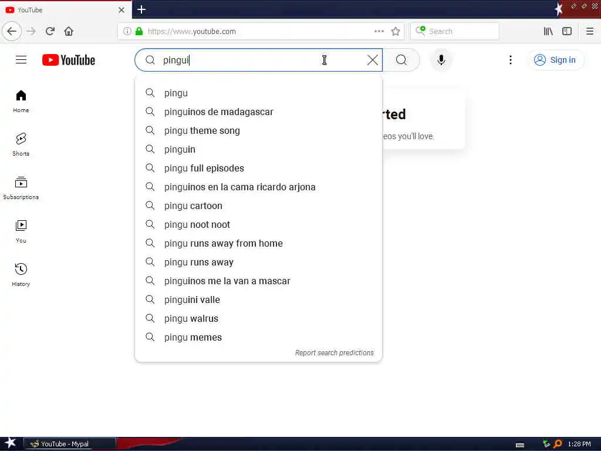The image size is (601, 451).
Task: Click Report search predictions link
Action: point(334,353)
